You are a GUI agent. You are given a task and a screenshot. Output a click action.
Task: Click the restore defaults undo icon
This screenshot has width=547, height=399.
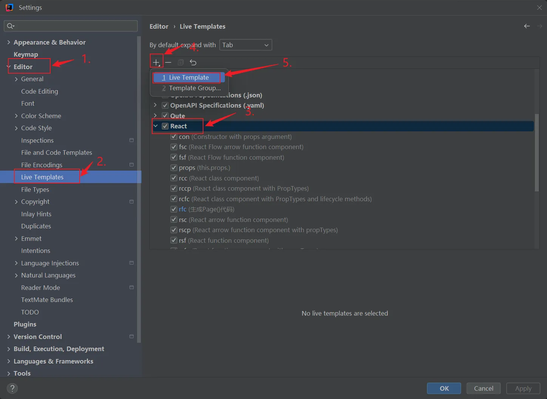[193, 62]
